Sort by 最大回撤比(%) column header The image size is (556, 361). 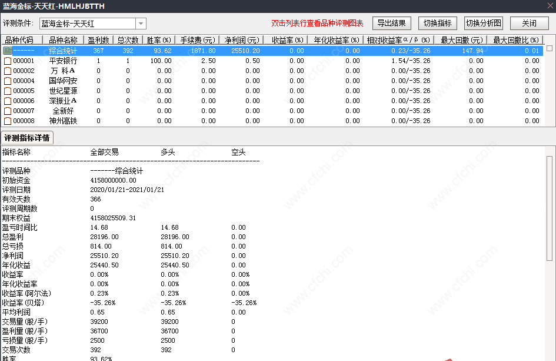[x=515, y=40]
